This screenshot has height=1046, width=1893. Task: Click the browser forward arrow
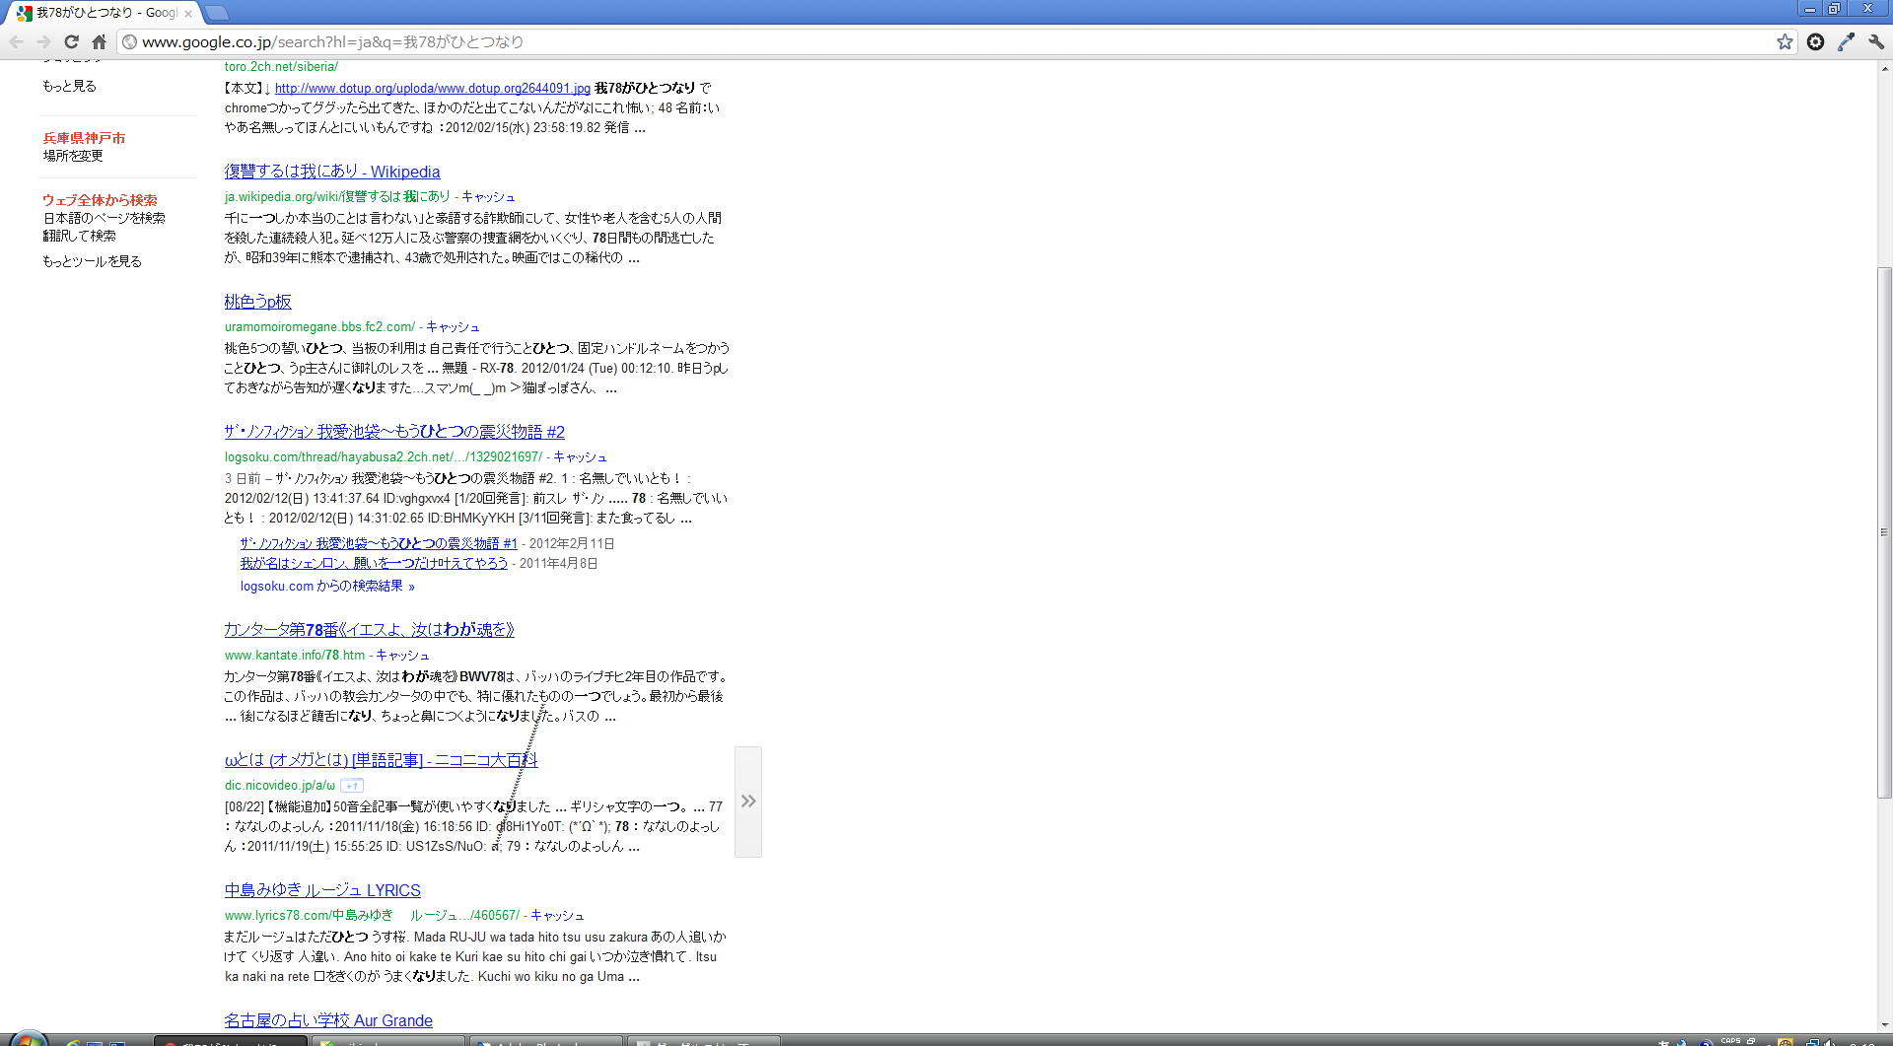43,41
